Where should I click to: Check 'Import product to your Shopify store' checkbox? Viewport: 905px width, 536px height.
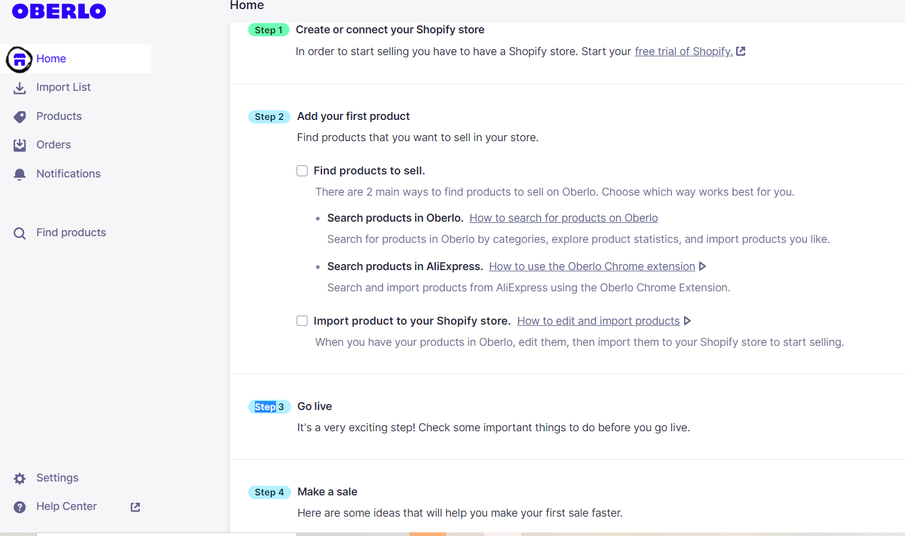point(302,321)
